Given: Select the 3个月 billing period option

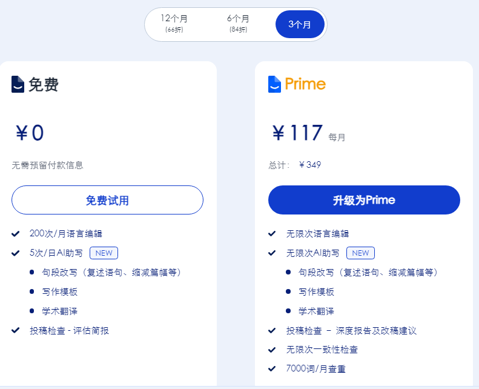Looking at the screenshot, I should [300, 24].
